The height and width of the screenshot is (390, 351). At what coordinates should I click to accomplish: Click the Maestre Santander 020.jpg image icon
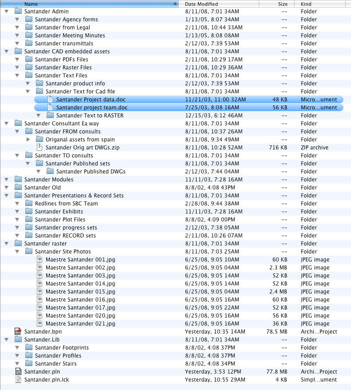[x=39, y=315]
